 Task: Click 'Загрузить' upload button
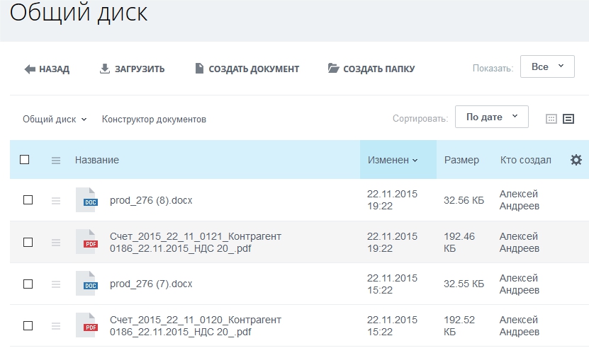click(132, 69)
